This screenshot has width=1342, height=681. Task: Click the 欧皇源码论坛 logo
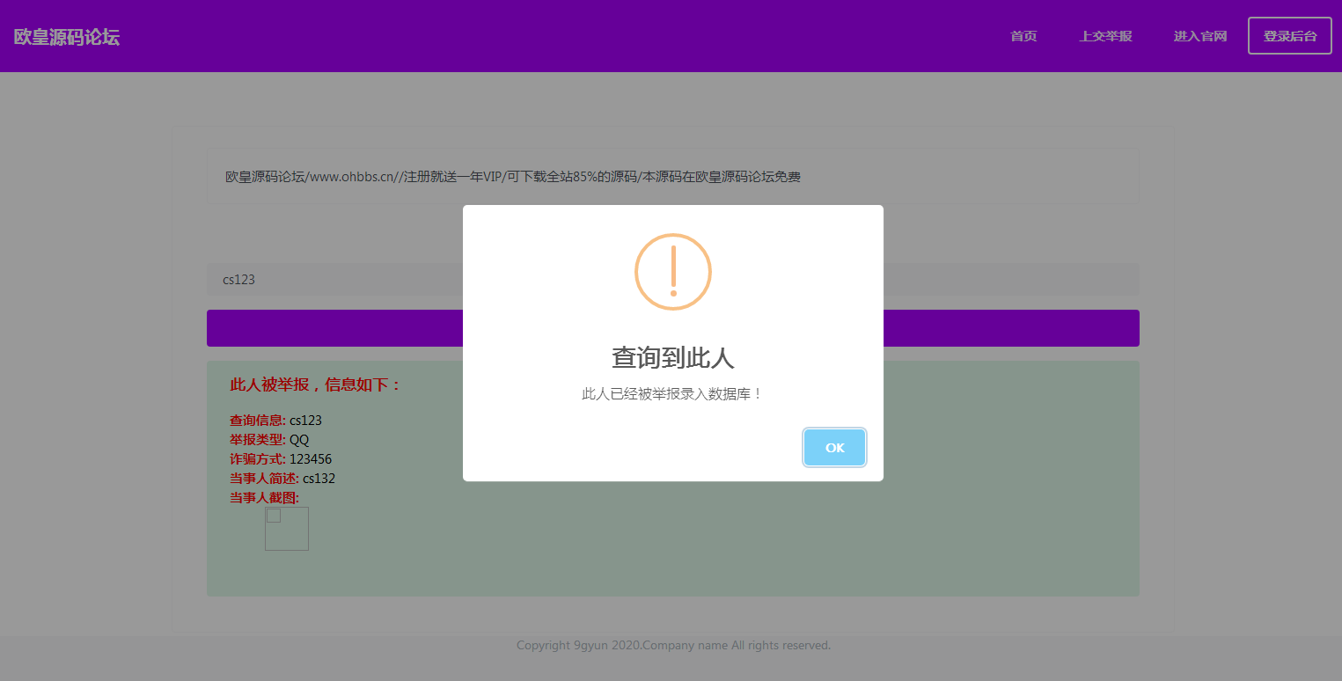[66, 36]
